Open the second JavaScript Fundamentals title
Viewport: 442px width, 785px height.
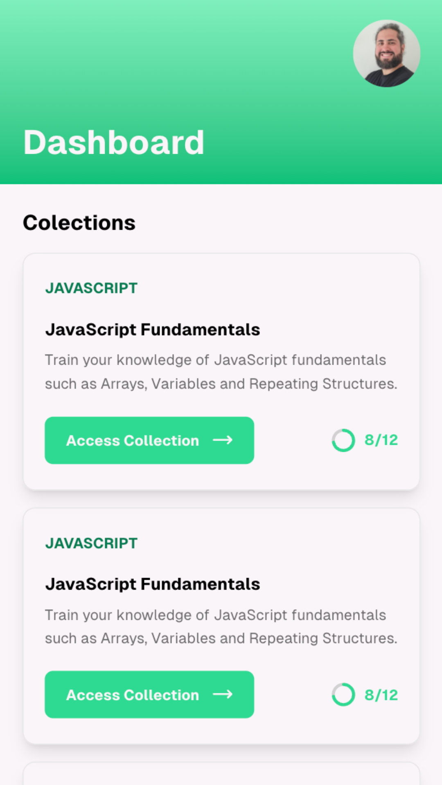(153, 584)
